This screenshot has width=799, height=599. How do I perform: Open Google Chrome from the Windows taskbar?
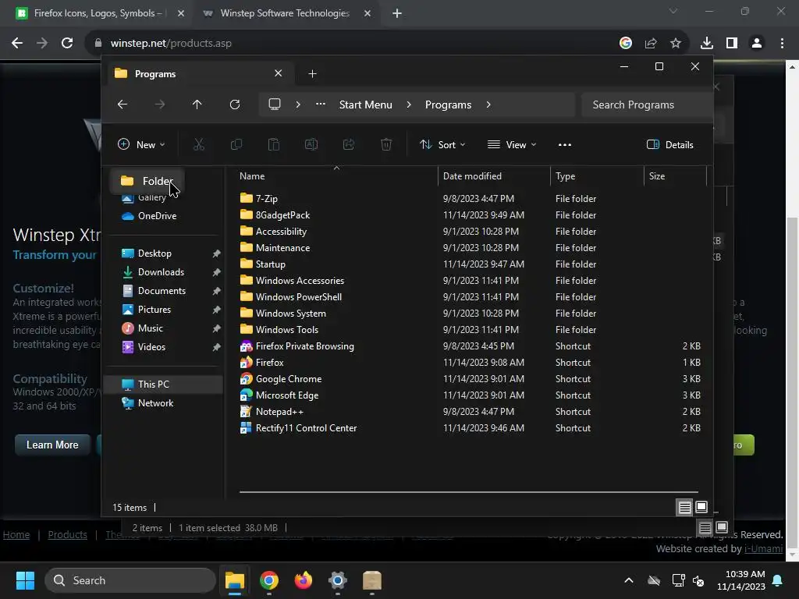[269, 580]
